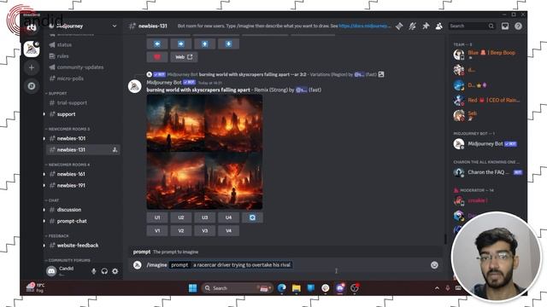The image size is (547, 307).
Task: Expand the discussion channel arrow
Action: [x=44, y=210]
